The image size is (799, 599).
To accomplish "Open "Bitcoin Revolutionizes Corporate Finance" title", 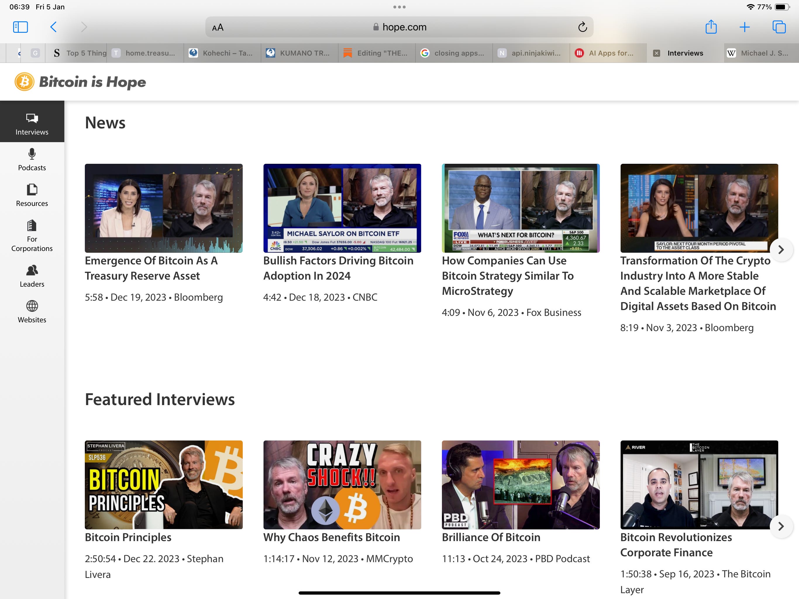I will [676, 545].
